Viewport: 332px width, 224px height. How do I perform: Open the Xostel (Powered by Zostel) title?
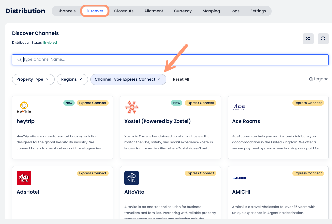point(157,121)
